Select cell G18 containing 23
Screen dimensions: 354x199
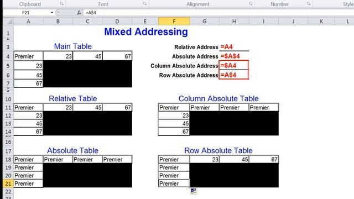coord(204,160)
